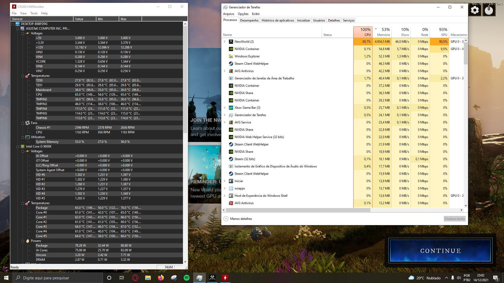The width and height of the screenshot is (504, 283).
Task: Launch Firefox from taskbar
Action: click(161, 278)
